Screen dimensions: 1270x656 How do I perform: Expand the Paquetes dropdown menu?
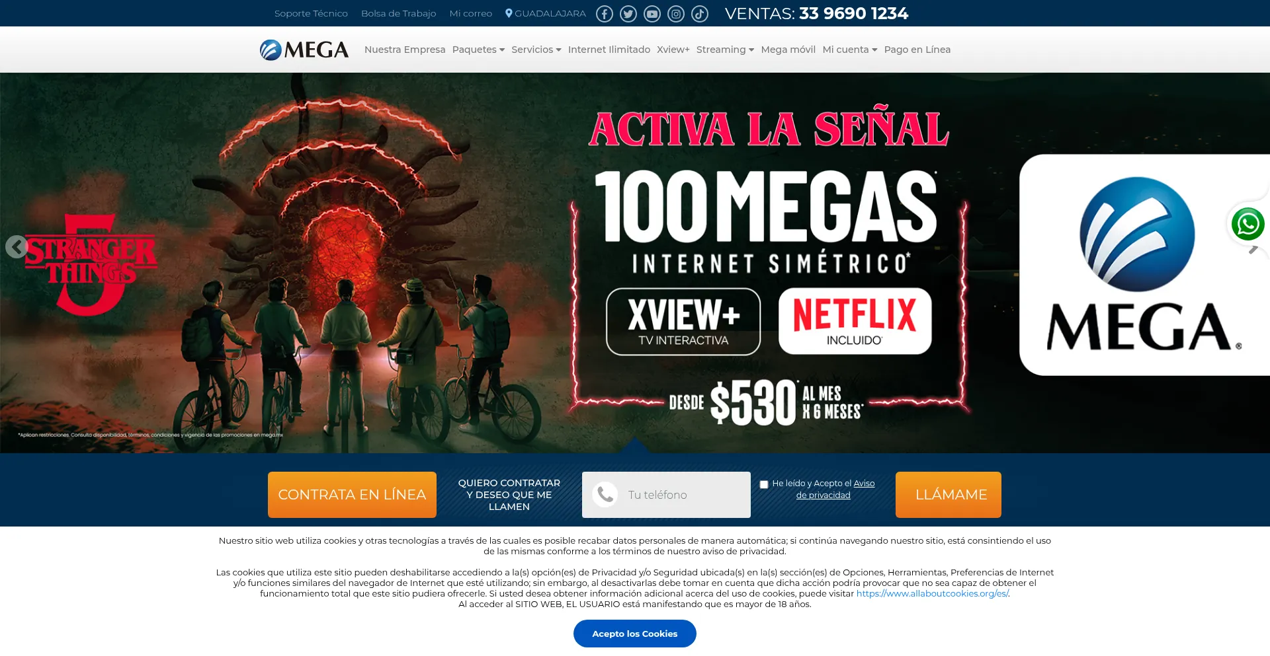(x=478, y=50)
